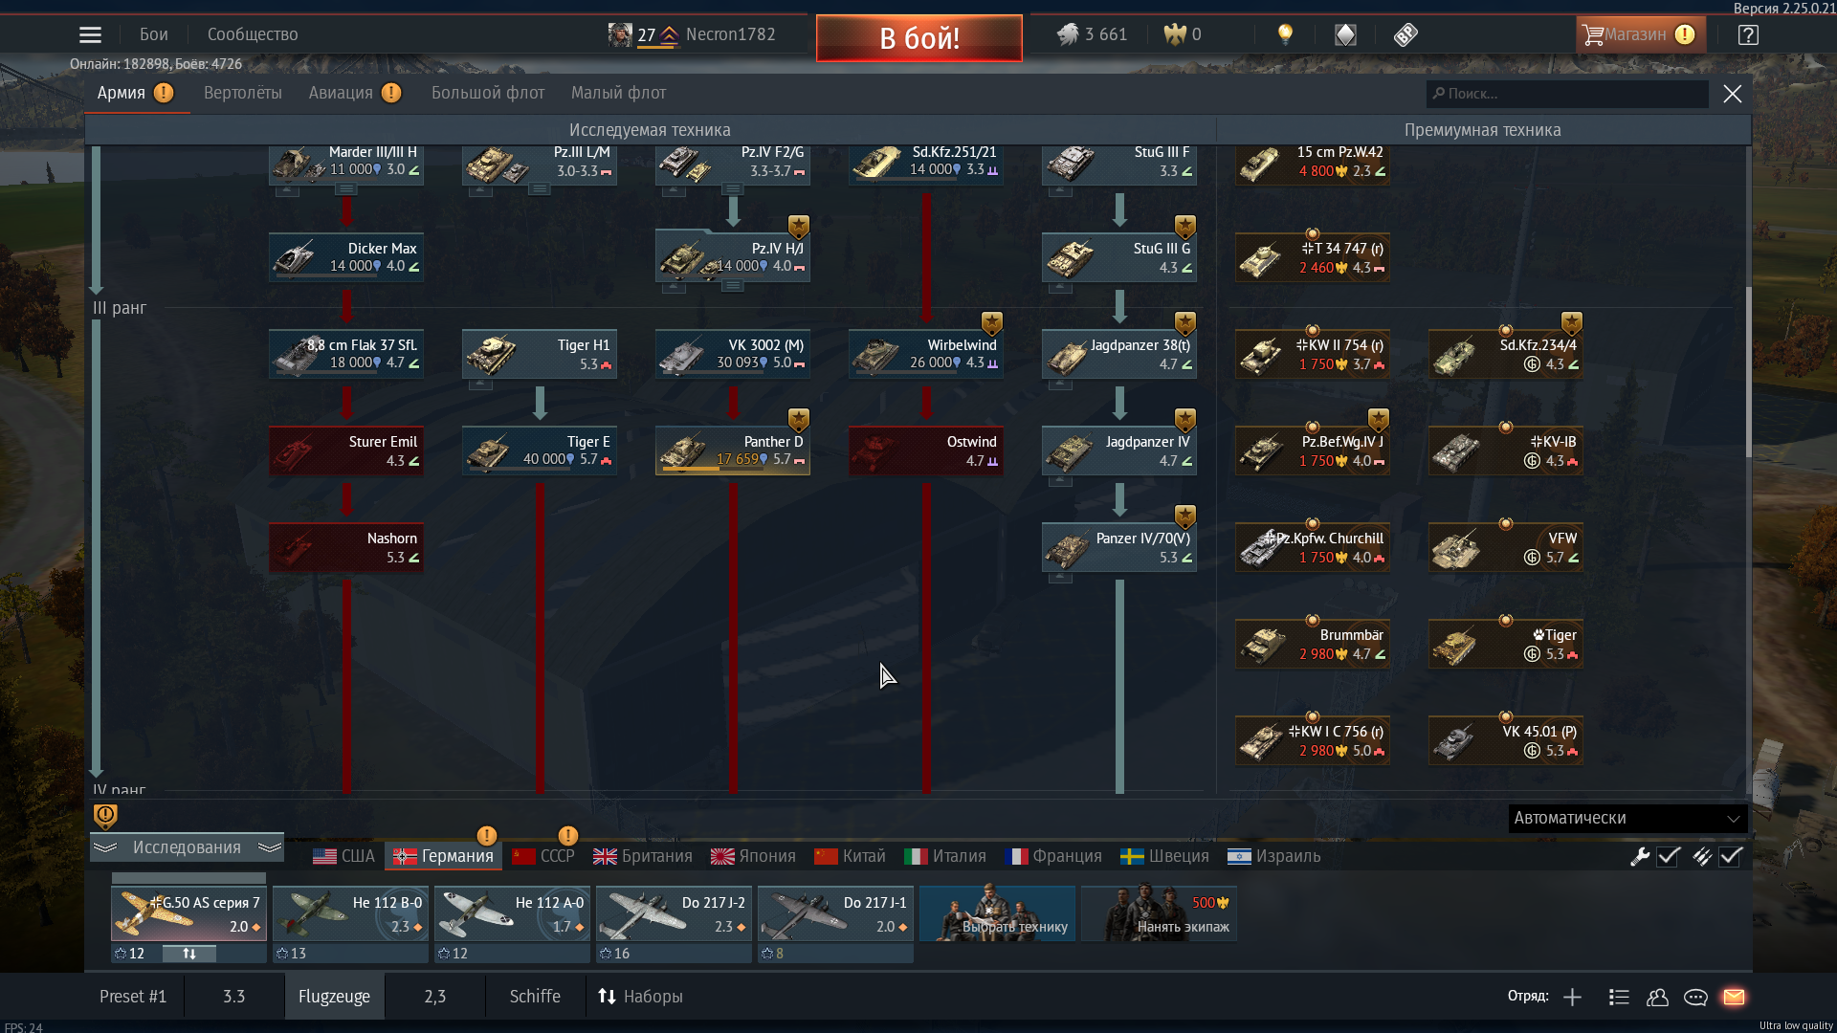The height and width of the screenshot is (1033, 1837).
Task: Switch to the Малый флот tab
Action: 618,93
